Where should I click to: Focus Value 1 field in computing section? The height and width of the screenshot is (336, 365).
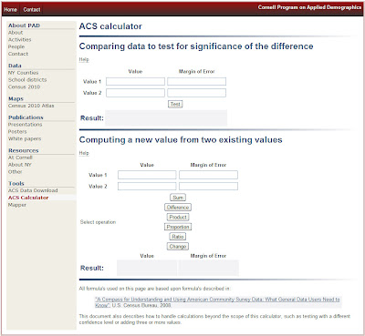point(147,175)
